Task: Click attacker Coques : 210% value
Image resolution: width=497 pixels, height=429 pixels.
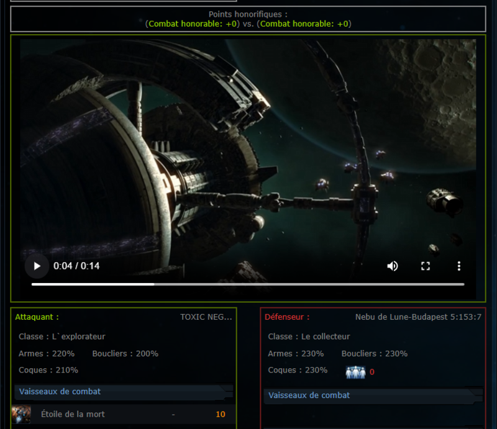Action: click(48, 370)
